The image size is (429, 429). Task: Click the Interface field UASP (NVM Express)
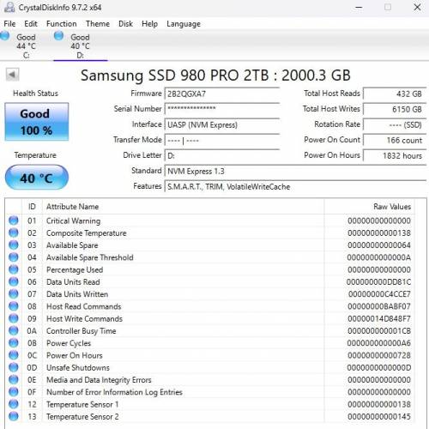(222, 124)
